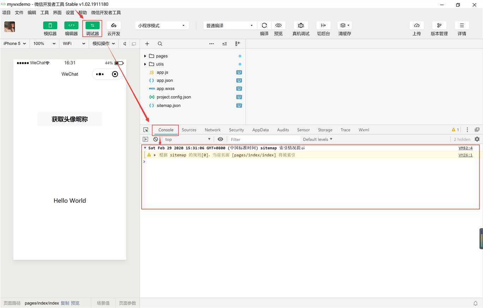Switch to the Network tab
Viewport: 483px width, 308px height.
213,130
